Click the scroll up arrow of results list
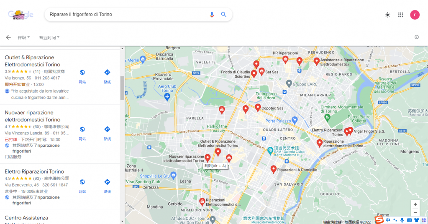Viewport: 428px width, 224px height. click(x=122, y=49)
